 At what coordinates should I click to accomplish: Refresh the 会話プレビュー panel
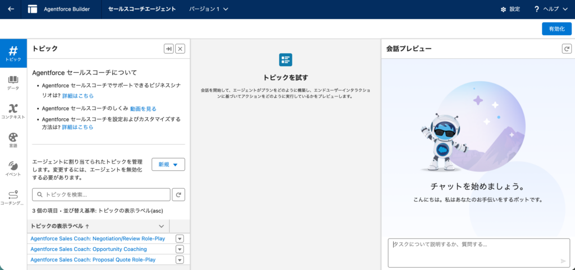566,49
